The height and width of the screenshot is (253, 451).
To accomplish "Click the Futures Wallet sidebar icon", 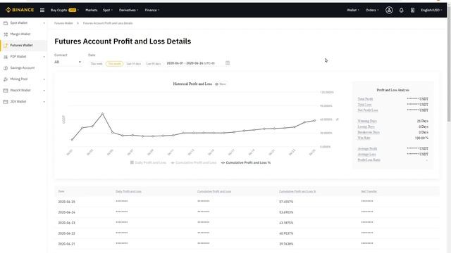I will 6,45.
